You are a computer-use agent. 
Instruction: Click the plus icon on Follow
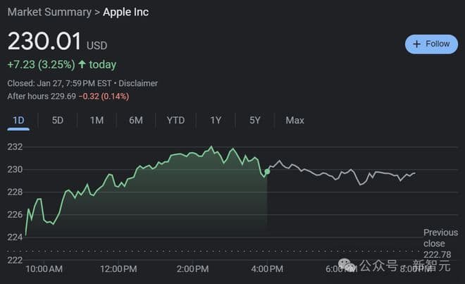(417, 44)
